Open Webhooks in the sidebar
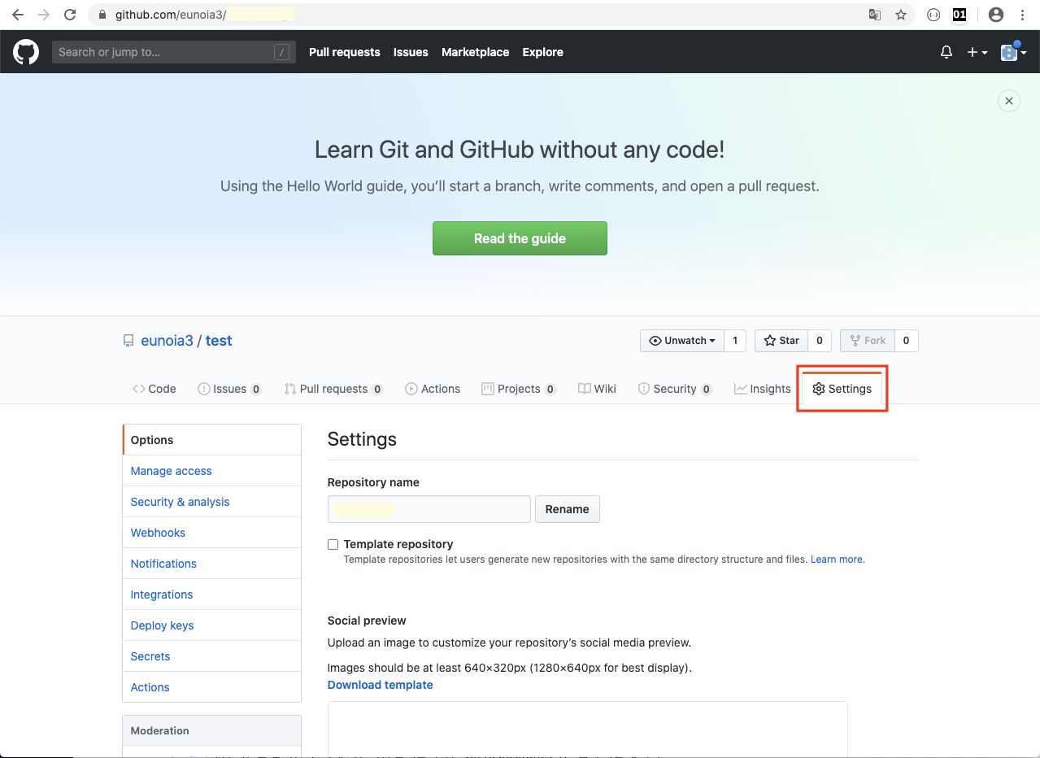1040x758 pixels. (211, 533)
